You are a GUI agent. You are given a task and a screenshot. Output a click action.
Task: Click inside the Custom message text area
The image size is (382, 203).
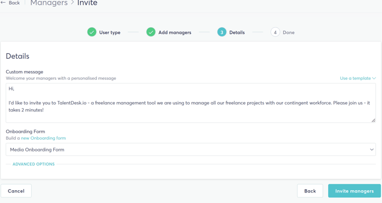[191, 103]
